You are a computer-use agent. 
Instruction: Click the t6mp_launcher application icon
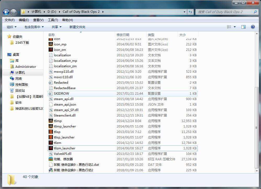(x=50, y=126)
